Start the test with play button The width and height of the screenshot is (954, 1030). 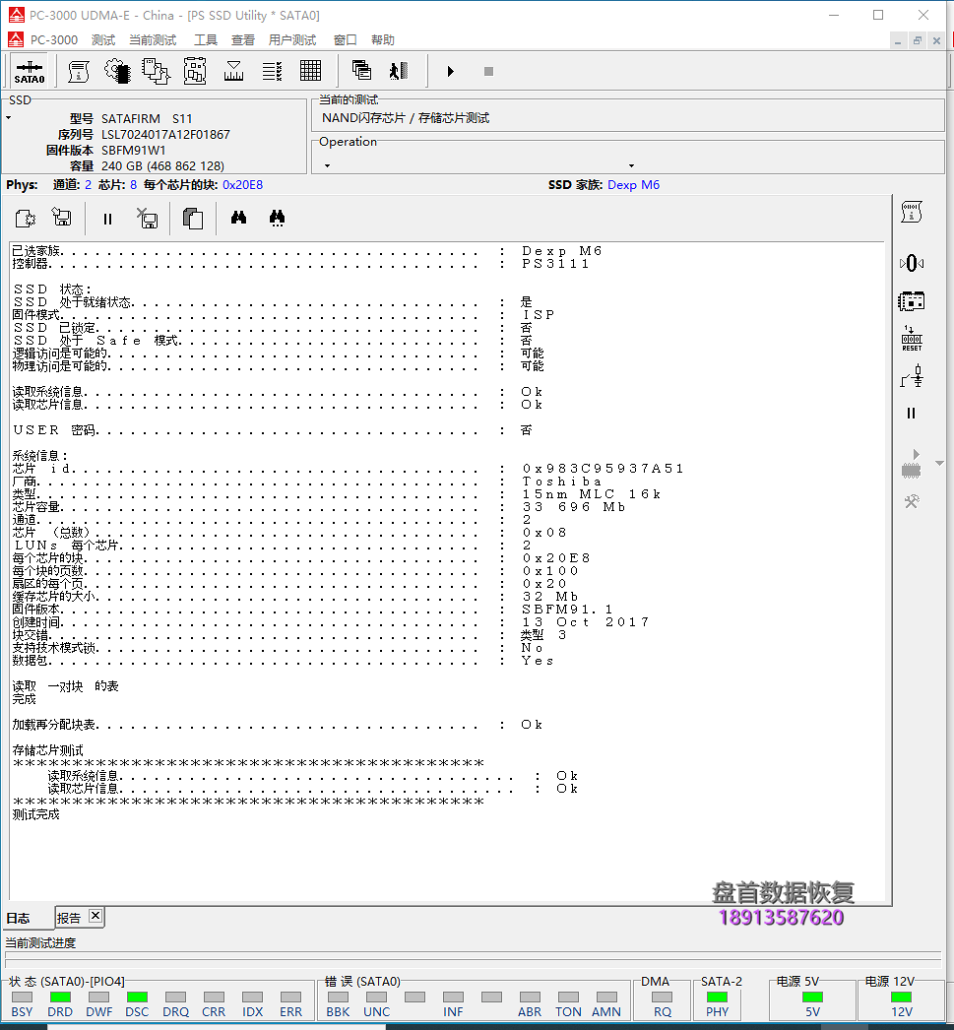tap(450, 71)
